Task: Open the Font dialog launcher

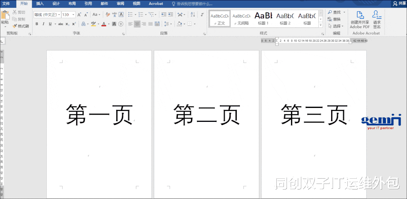Action: pyautogui.click(x=123, y=33)
